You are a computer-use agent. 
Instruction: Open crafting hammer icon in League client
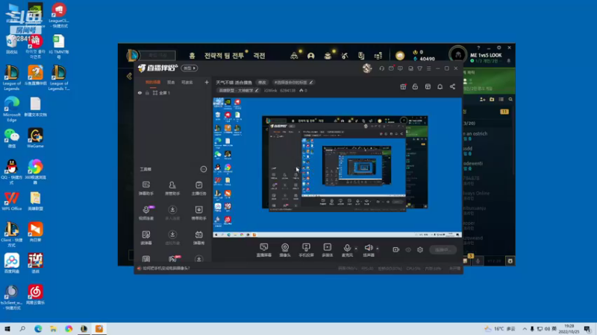click(345, 56)
